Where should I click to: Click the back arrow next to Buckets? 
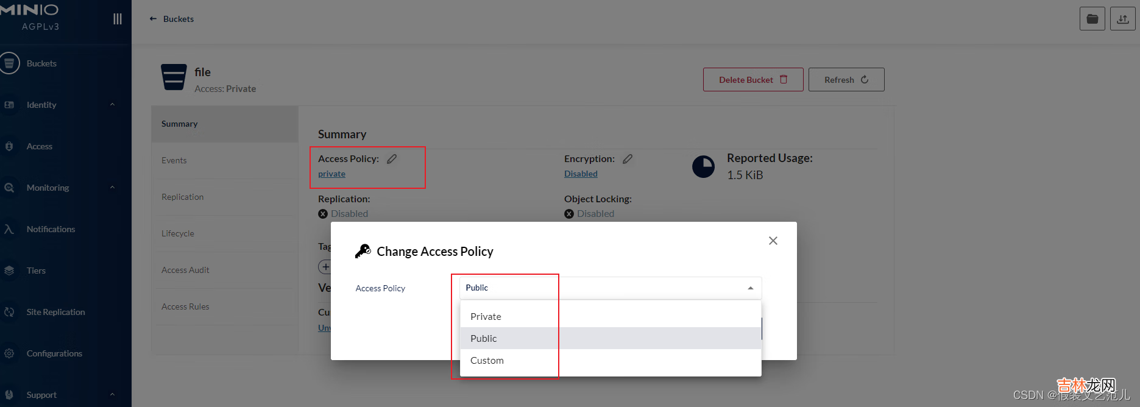click(x=153, y=19)
